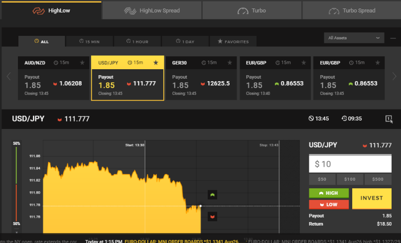
Task: Click the 15m clock icon on GER30 card
Action: (x=204, y=63)
